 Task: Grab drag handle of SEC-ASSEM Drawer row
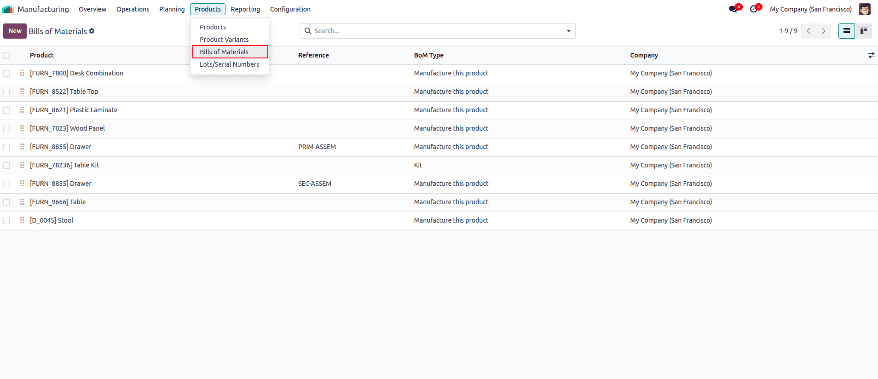click(x=22, y=184)
